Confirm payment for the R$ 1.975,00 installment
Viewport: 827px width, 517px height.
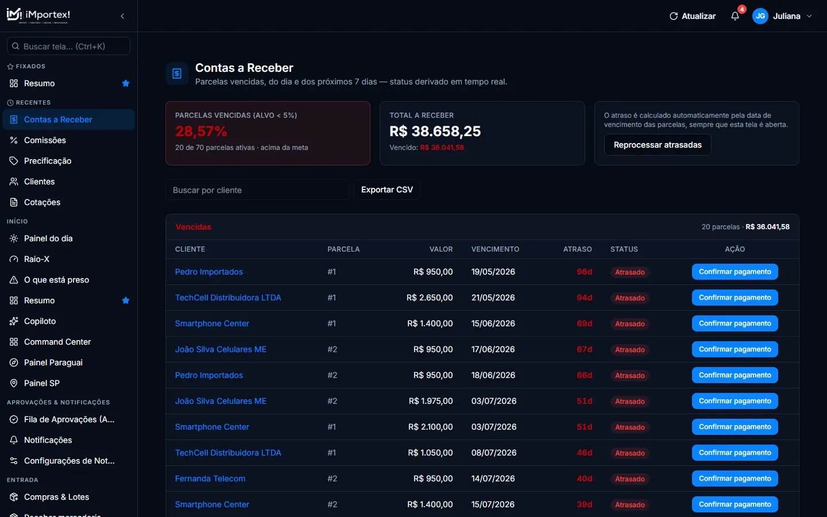735,401
